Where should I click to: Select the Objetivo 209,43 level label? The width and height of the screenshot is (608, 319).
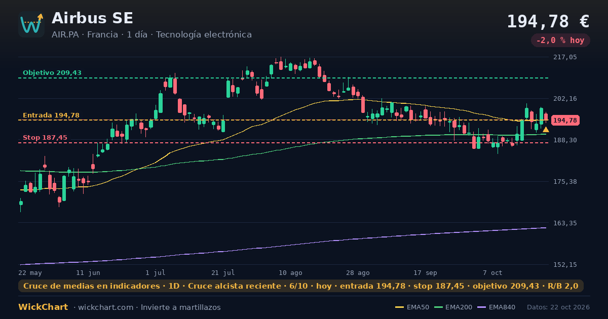point(52,73)
